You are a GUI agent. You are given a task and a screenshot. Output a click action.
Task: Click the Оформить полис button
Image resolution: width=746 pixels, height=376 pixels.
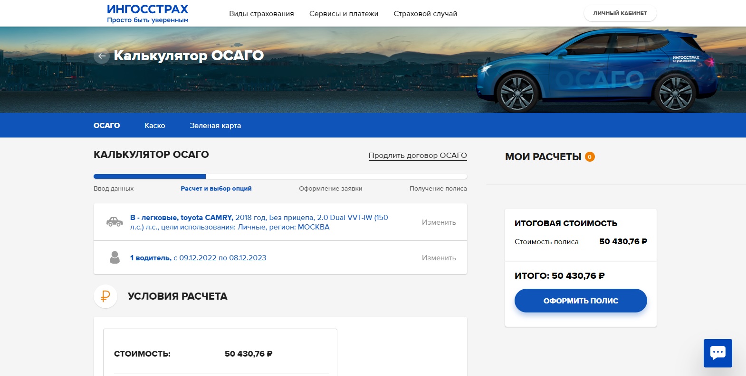[x=581, y=301]
